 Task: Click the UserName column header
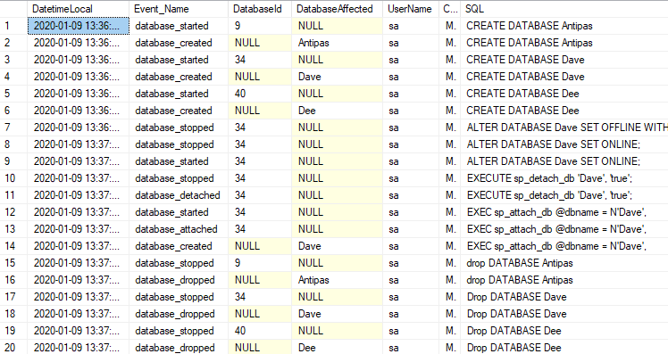pyautogui.click(x=411, y=9)
